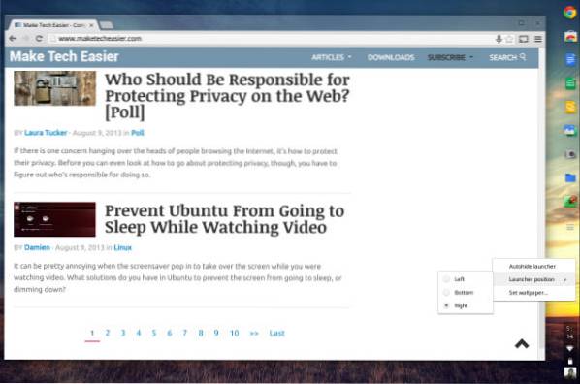Click current page number 1
The width and height of the screenshot is (580, 384).
[x=92, y=333]
